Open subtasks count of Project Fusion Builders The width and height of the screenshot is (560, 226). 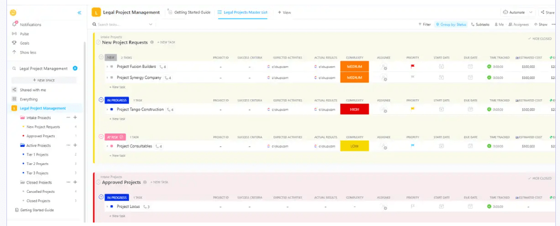163,67
